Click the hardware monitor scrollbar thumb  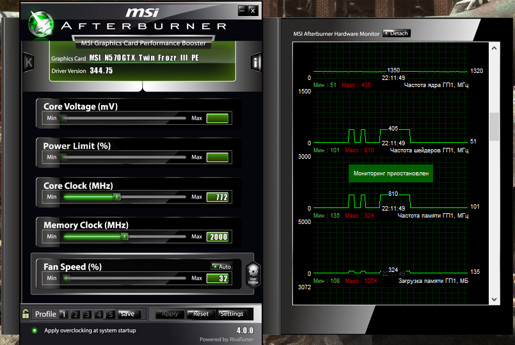click(495, 127)
